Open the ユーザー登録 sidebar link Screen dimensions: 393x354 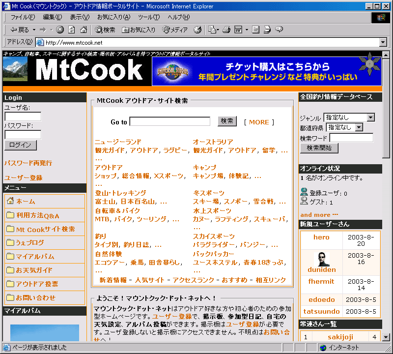[23, 177]
